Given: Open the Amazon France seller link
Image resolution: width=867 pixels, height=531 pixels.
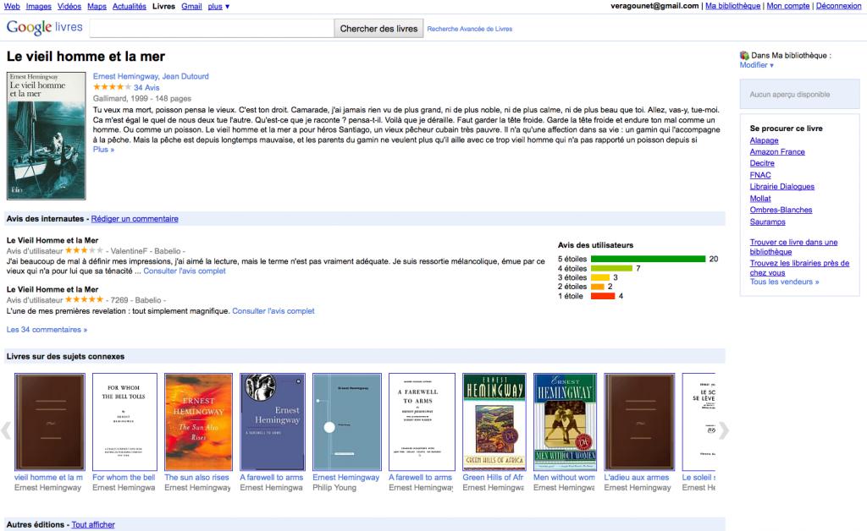Looking at the screenshot, I should [777, 152].
